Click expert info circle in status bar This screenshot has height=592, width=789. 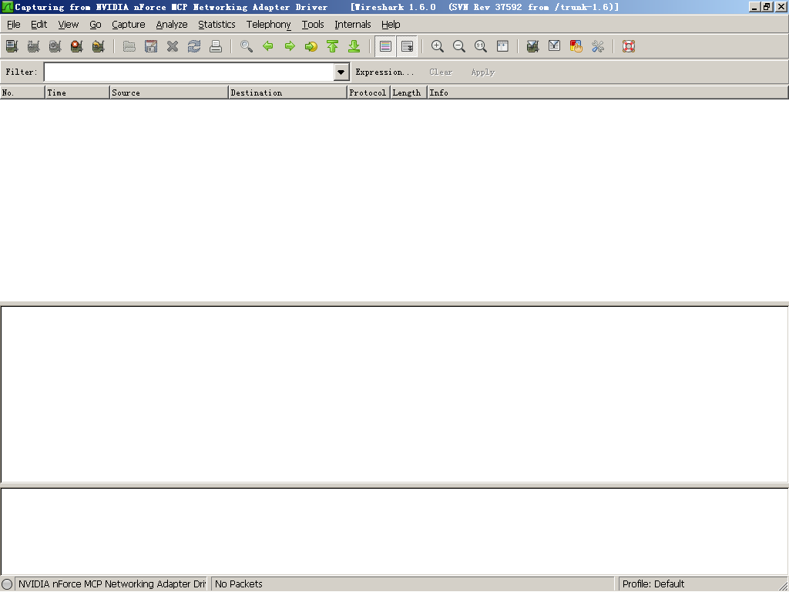click(x=7, y=584)
